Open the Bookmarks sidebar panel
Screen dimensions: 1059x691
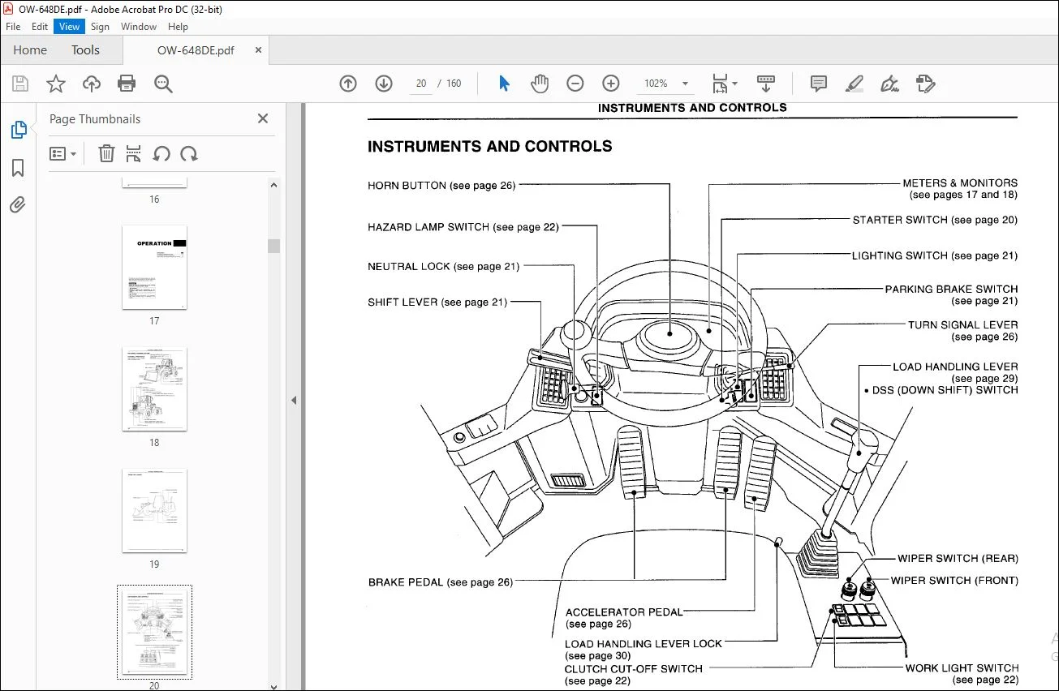[18, 168]
